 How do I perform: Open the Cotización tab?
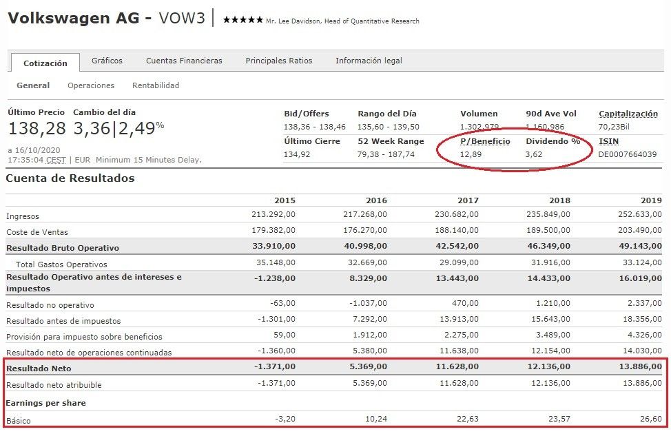45,63
